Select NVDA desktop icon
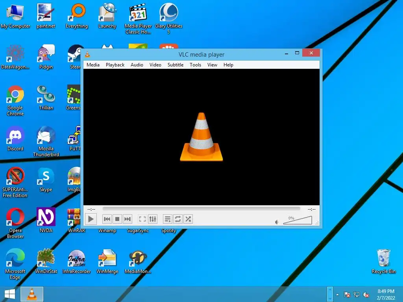Viewport: 403px width, 302px height. (x=46, y=220)
